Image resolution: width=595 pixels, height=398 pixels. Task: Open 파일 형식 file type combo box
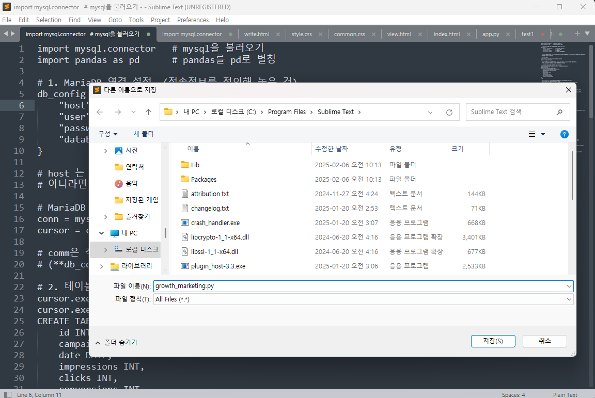coord(363,299)
